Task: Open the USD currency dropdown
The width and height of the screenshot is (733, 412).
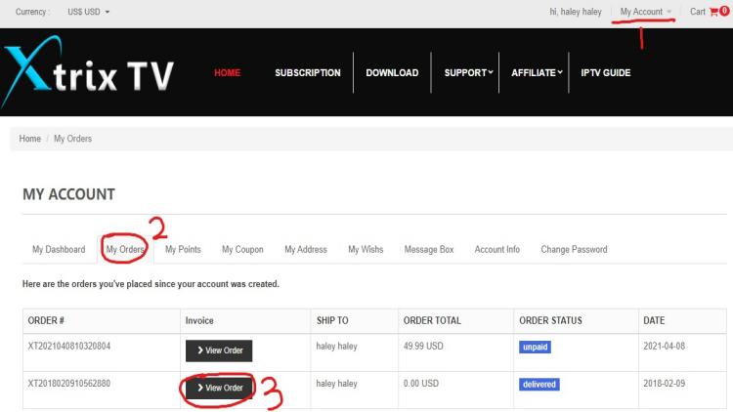Action: pyautogui.click(x=88, y=12)
